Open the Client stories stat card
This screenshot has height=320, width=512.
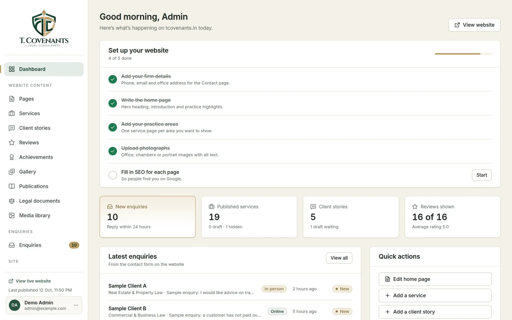(x=351, y=217)
